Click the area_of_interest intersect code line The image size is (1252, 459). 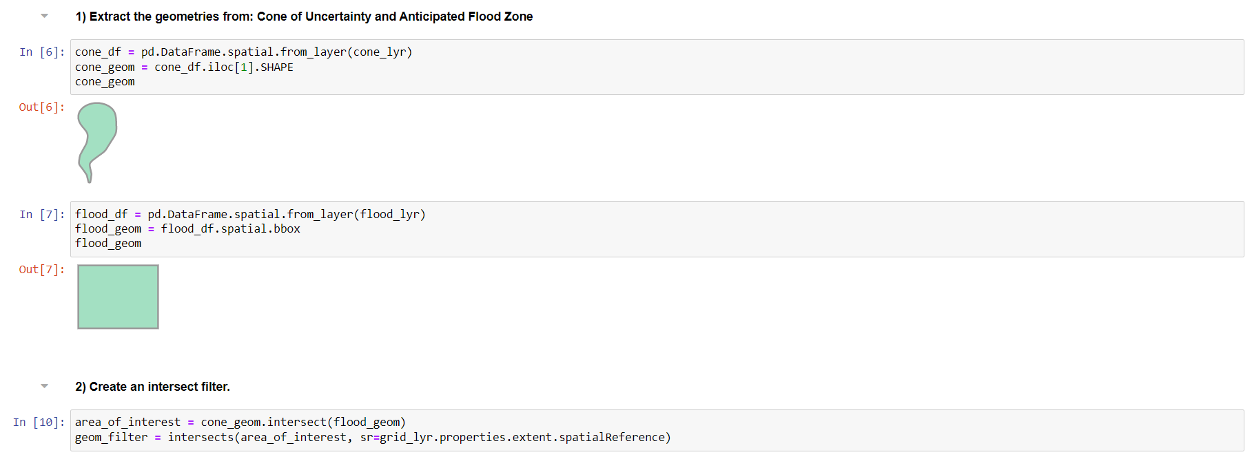coord(240,423)
